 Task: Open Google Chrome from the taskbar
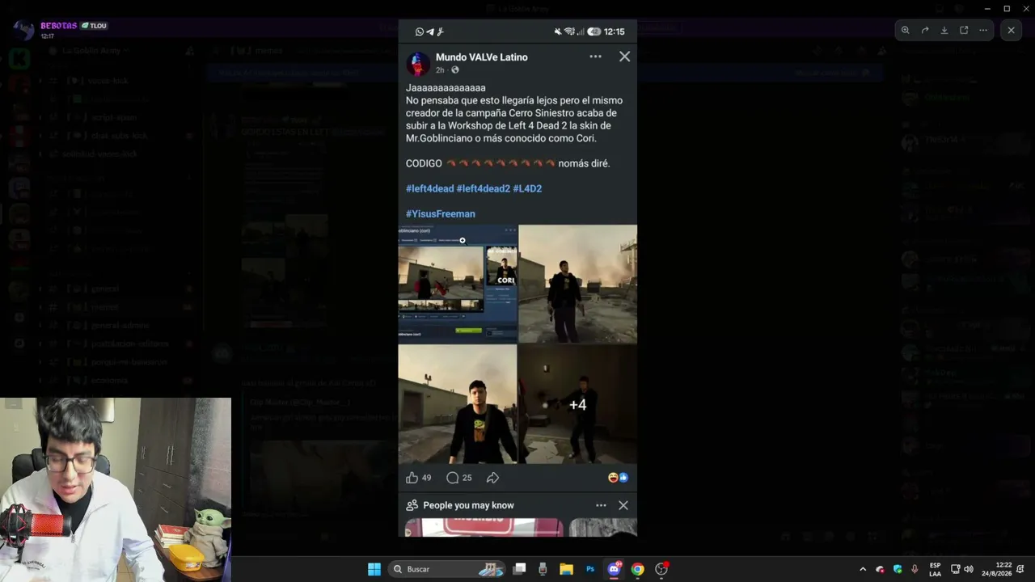[637, 569]
